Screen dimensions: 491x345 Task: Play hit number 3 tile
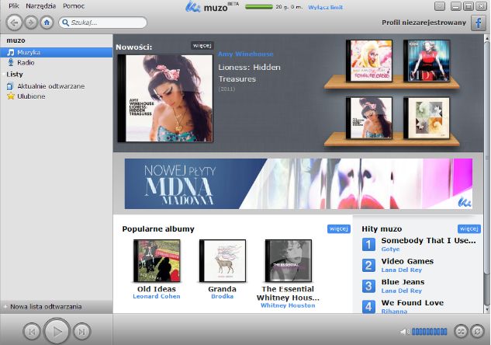(x=368, y=286)
